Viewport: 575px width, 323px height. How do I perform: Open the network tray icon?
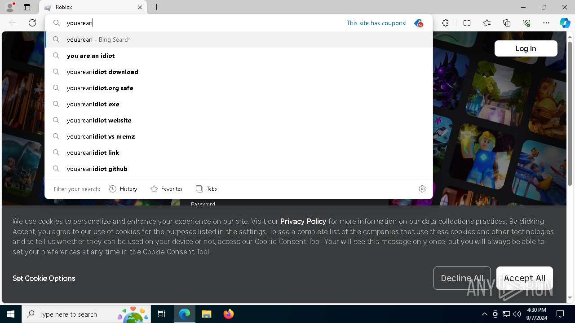point(506,314)
